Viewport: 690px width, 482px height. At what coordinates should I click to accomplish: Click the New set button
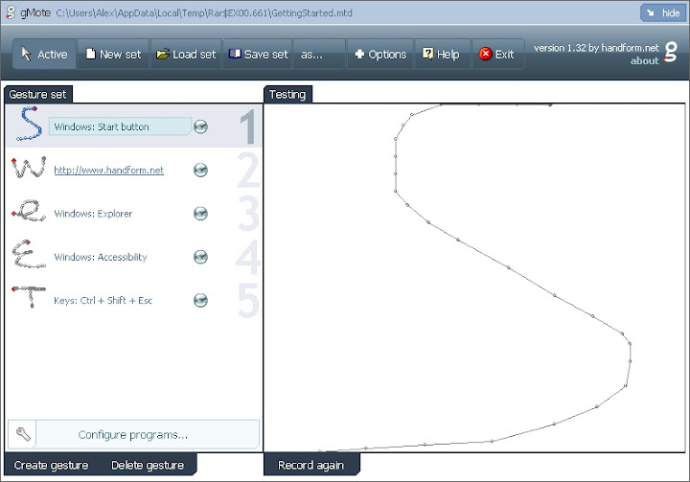[x=113, y=55]
